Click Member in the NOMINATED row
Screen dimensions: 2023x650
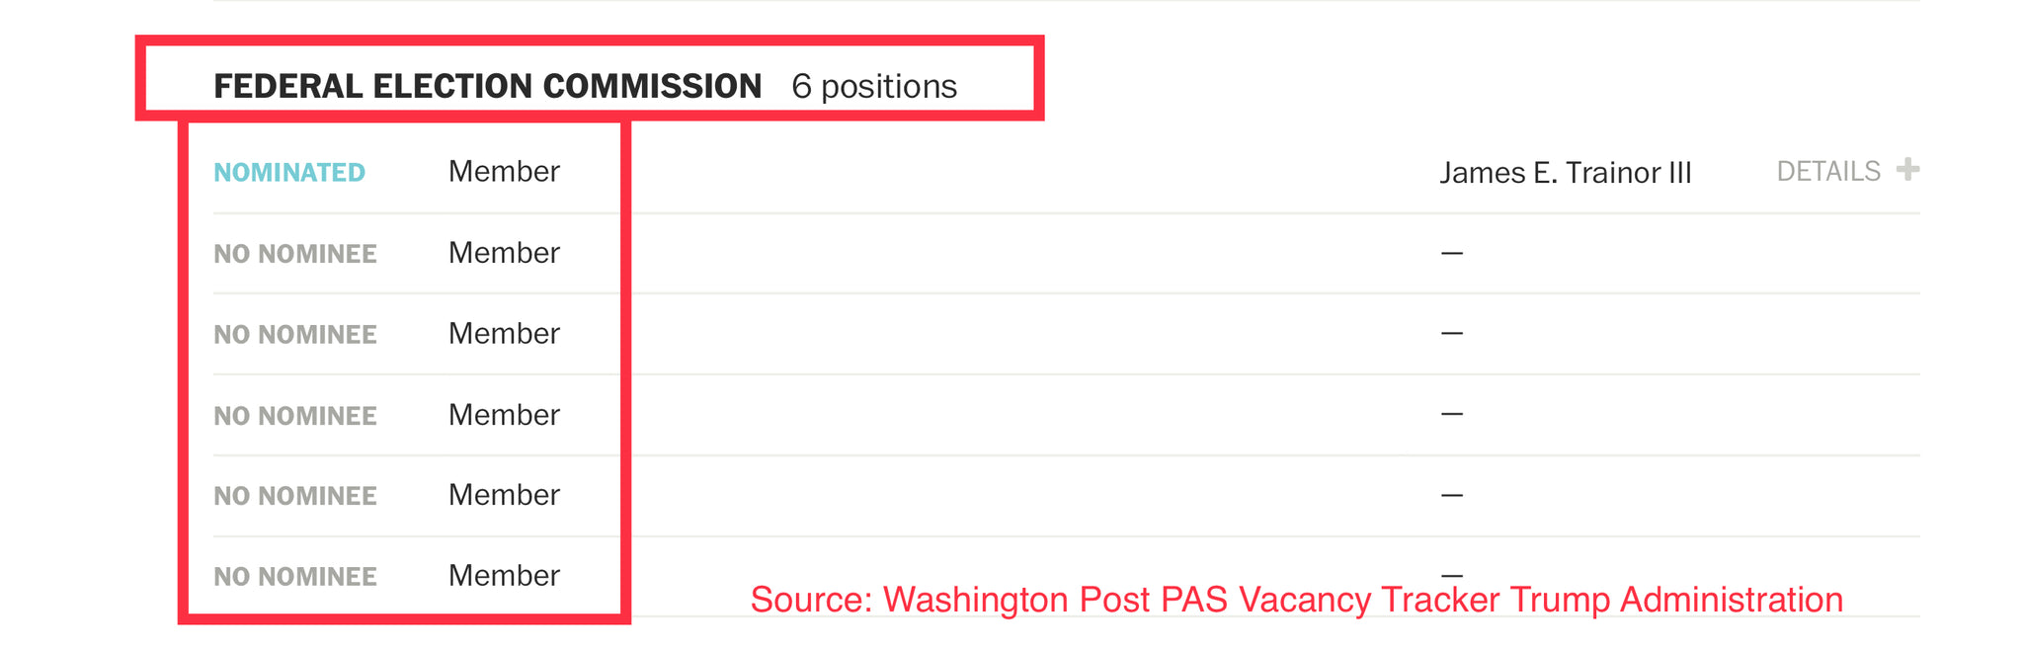pyautogui.click(x=504, y=172)
